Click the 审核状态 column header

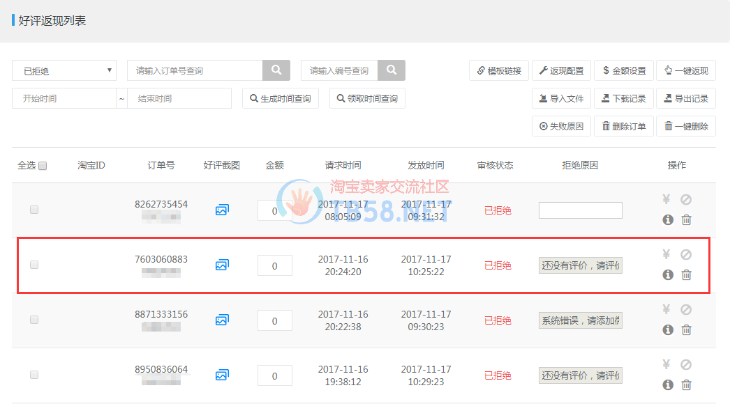point(495,165)
